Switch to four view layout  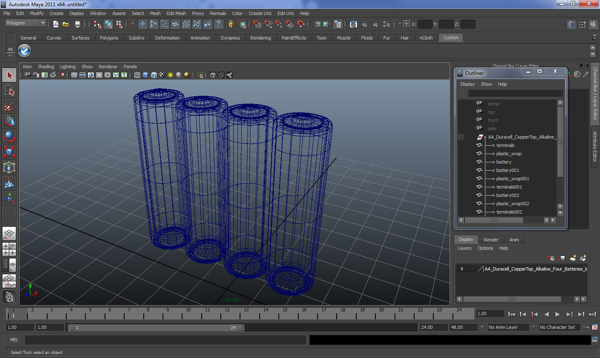(x=9, y=249)
